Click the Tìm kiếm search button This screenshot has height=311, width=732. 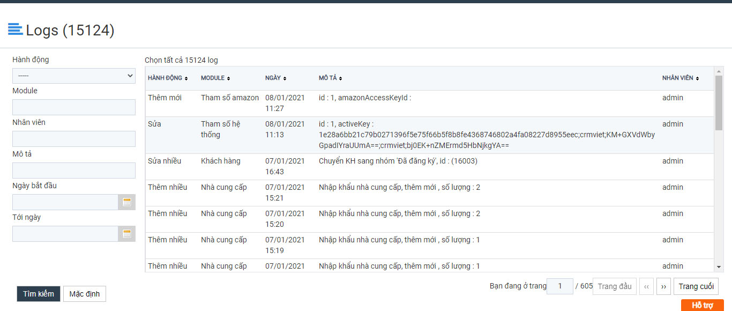click(38, 293)
